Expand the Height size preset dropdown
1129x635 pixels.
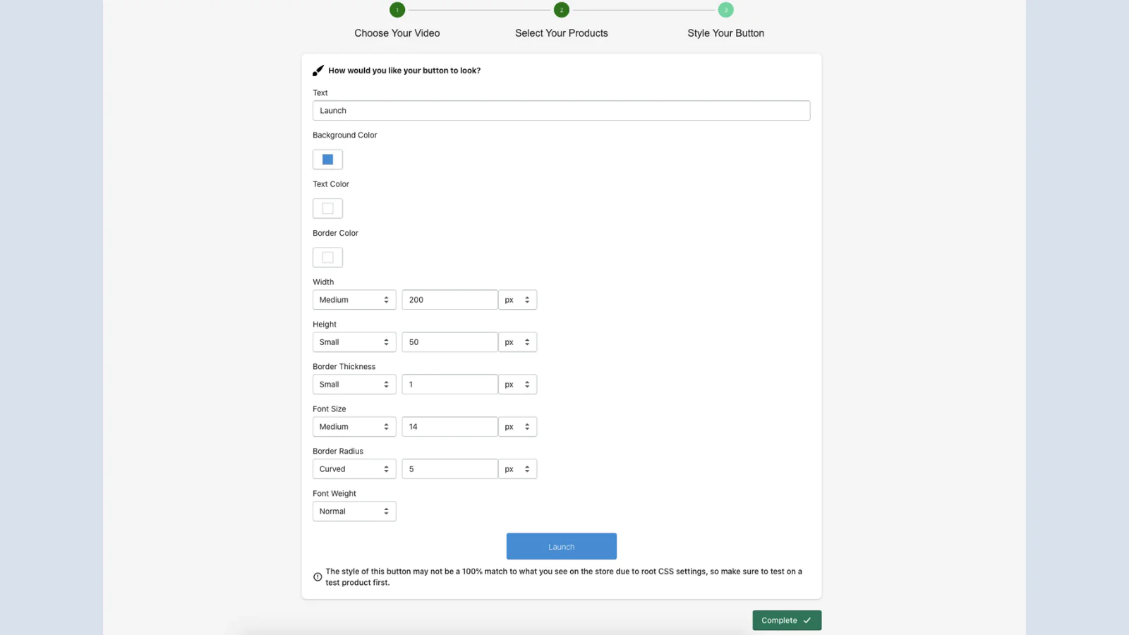pyautogui.click(x=354, y=342)
